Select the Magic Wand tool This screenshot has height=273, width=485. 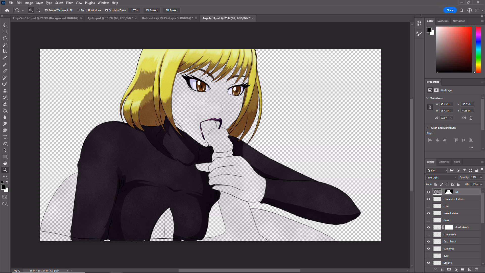click(5, 45)
